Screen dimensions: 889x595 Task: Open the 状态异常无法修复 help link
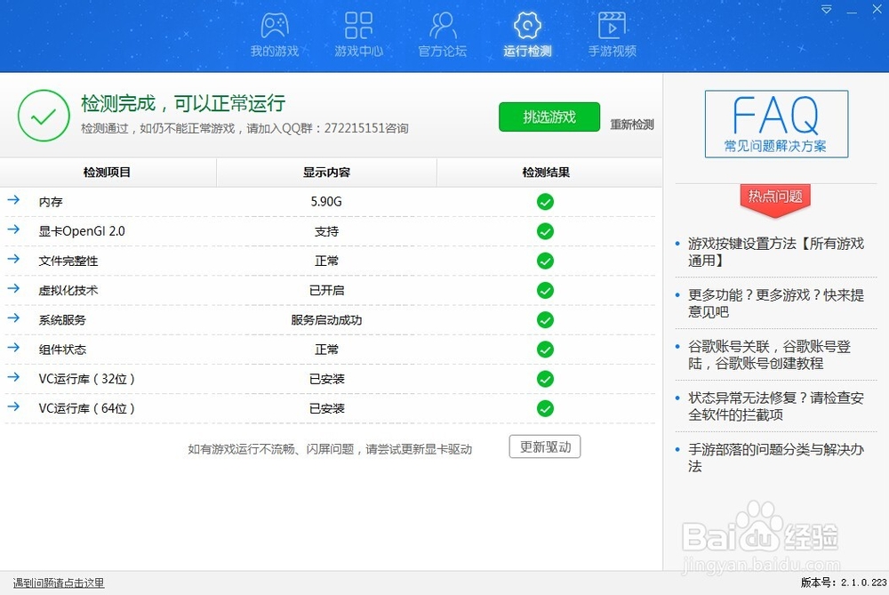[x=775, y=407]
